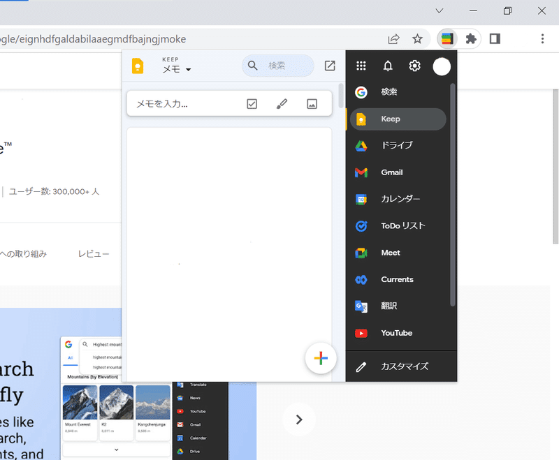Select the Google 検索 app entry

tap(398, 92)
